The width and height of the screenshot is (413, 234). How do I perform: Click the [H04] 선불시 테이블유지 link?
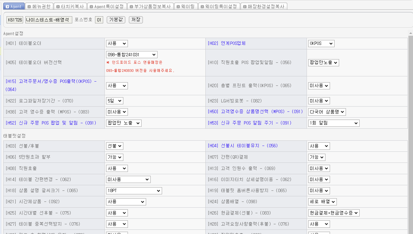click(x=243, y=146)
